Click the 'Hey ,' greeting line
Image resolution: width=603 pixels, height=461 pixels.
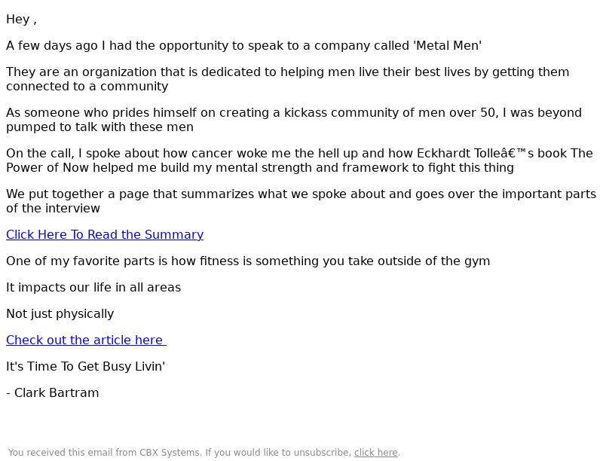(22, 20)
